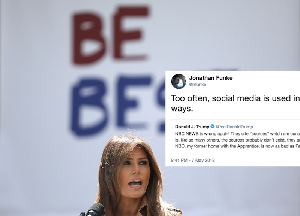Screen dimensions: 300x216
Task: Click the word 'ways.' in the tweet
Action: point(182,109)
